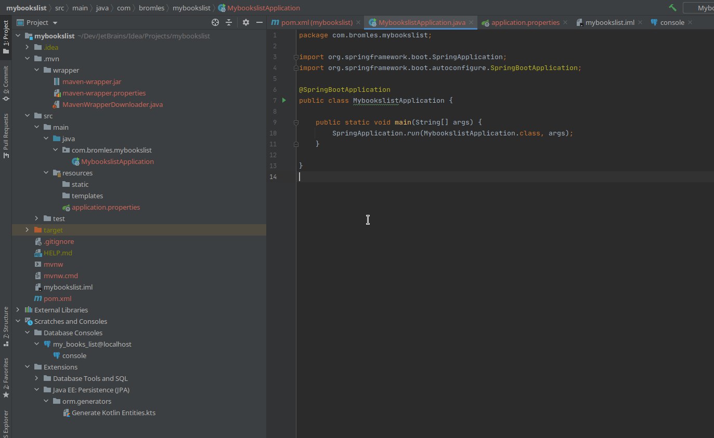Expand the target folder
This screenshot has height=438, width=714.
click(x=28, y=230)
